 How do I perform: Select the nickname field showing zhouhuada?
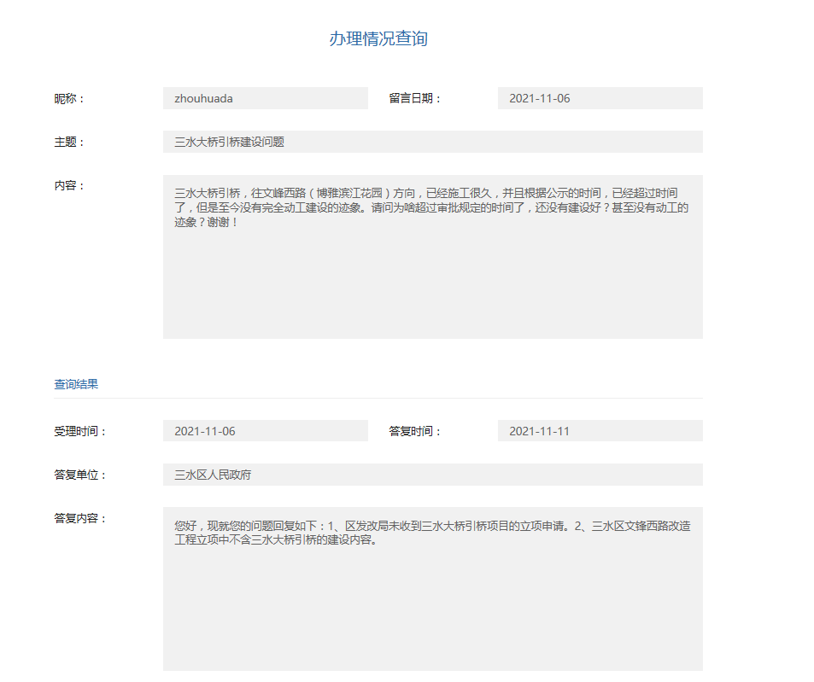coord(265,98)
